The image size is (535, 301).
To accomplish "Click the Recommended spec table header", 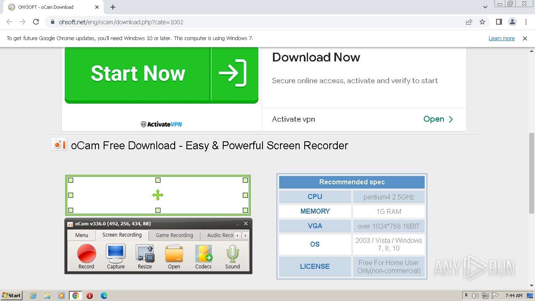I will tap(352, 182).
